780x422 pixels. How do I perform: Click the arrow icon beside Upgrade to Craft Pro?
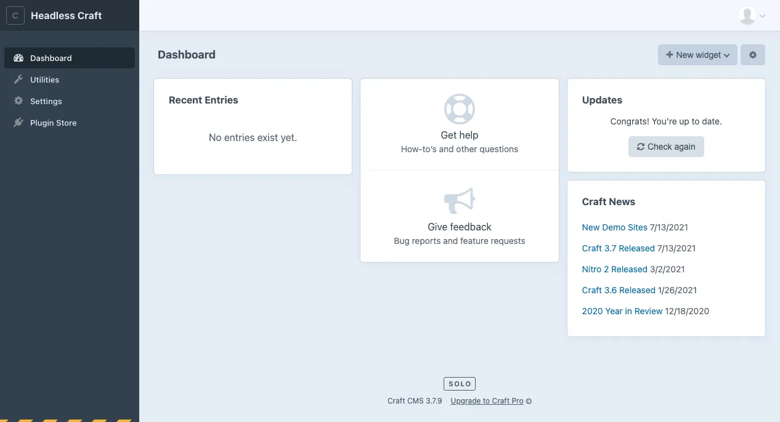point(529,401)
